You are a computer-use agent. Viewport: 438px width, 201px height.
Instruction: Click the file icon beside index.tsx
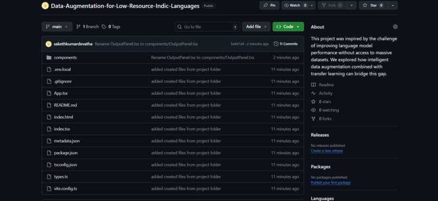tap(49, 129)
